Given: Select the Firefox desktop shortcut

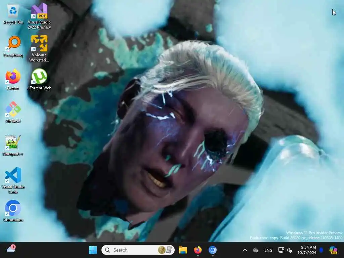Looking at the screenshot, I should point(13,79).
